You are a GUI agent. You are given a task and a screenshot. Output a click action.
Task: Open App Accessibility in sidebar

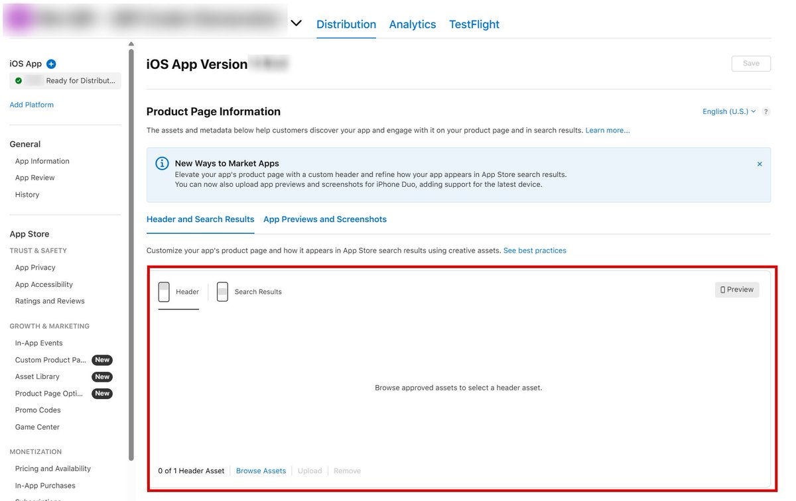coord(44,285)
